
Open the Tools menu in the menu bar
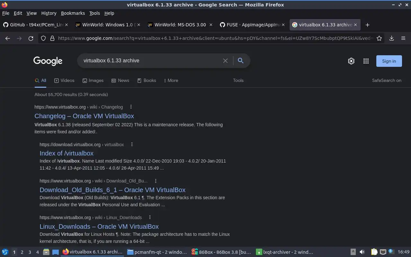point(94,13)
